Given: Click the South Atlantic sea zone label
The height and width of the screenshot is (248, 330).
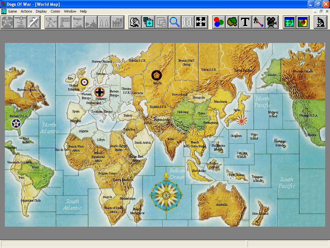Looking at the screenshot, I should (x=73, y=204).
